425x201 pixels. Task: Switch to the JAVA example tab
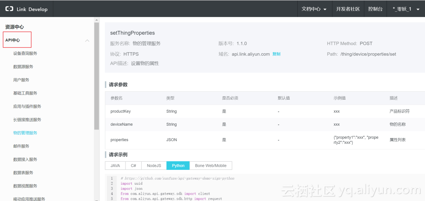[115, 166]
